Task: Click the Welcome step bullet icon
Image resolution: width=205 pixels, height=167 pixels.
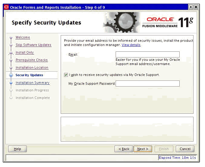Action: pos(11,38)
